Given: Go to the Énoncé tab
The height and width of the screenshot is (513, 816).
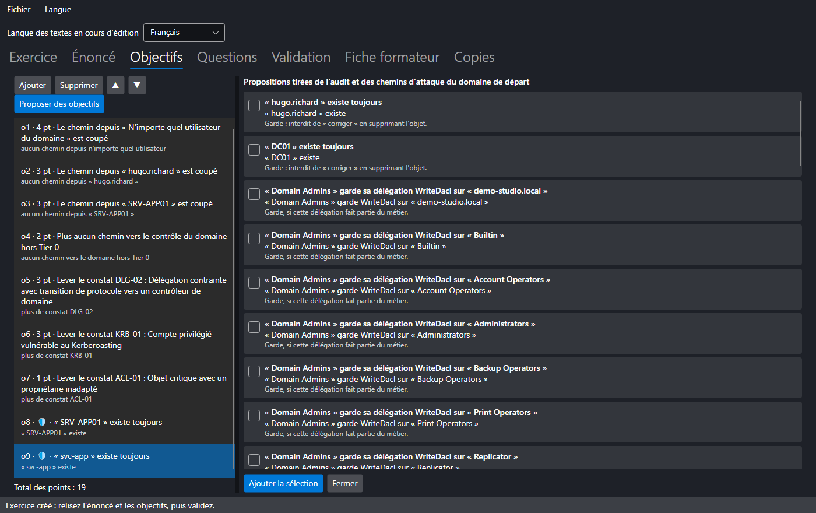Looking at the screenshot, I should 94,57.
